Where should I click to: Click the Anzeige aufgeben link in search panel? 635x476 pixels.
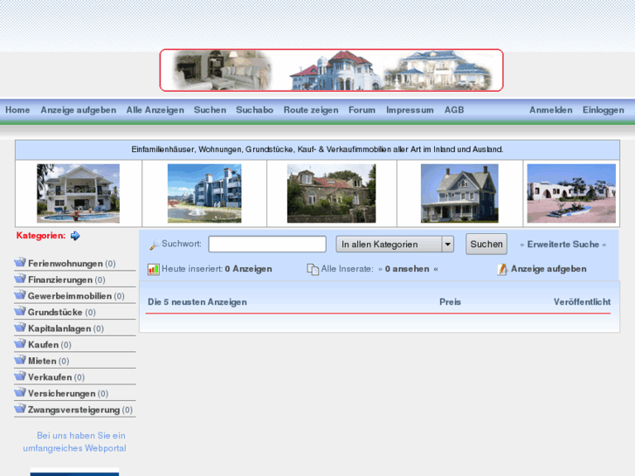pyautogui.click(x=549, y=269)
